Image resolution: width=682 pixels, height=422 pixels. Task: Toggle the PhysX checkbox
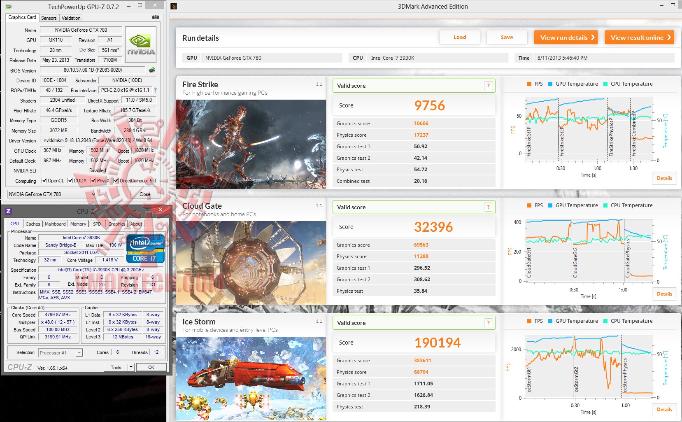(93, 181)
